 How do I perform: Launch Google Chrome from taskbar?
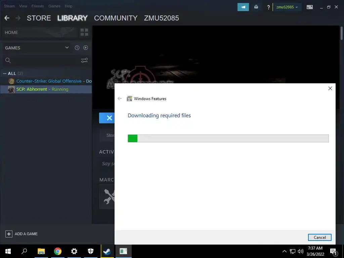click(58, 251)
